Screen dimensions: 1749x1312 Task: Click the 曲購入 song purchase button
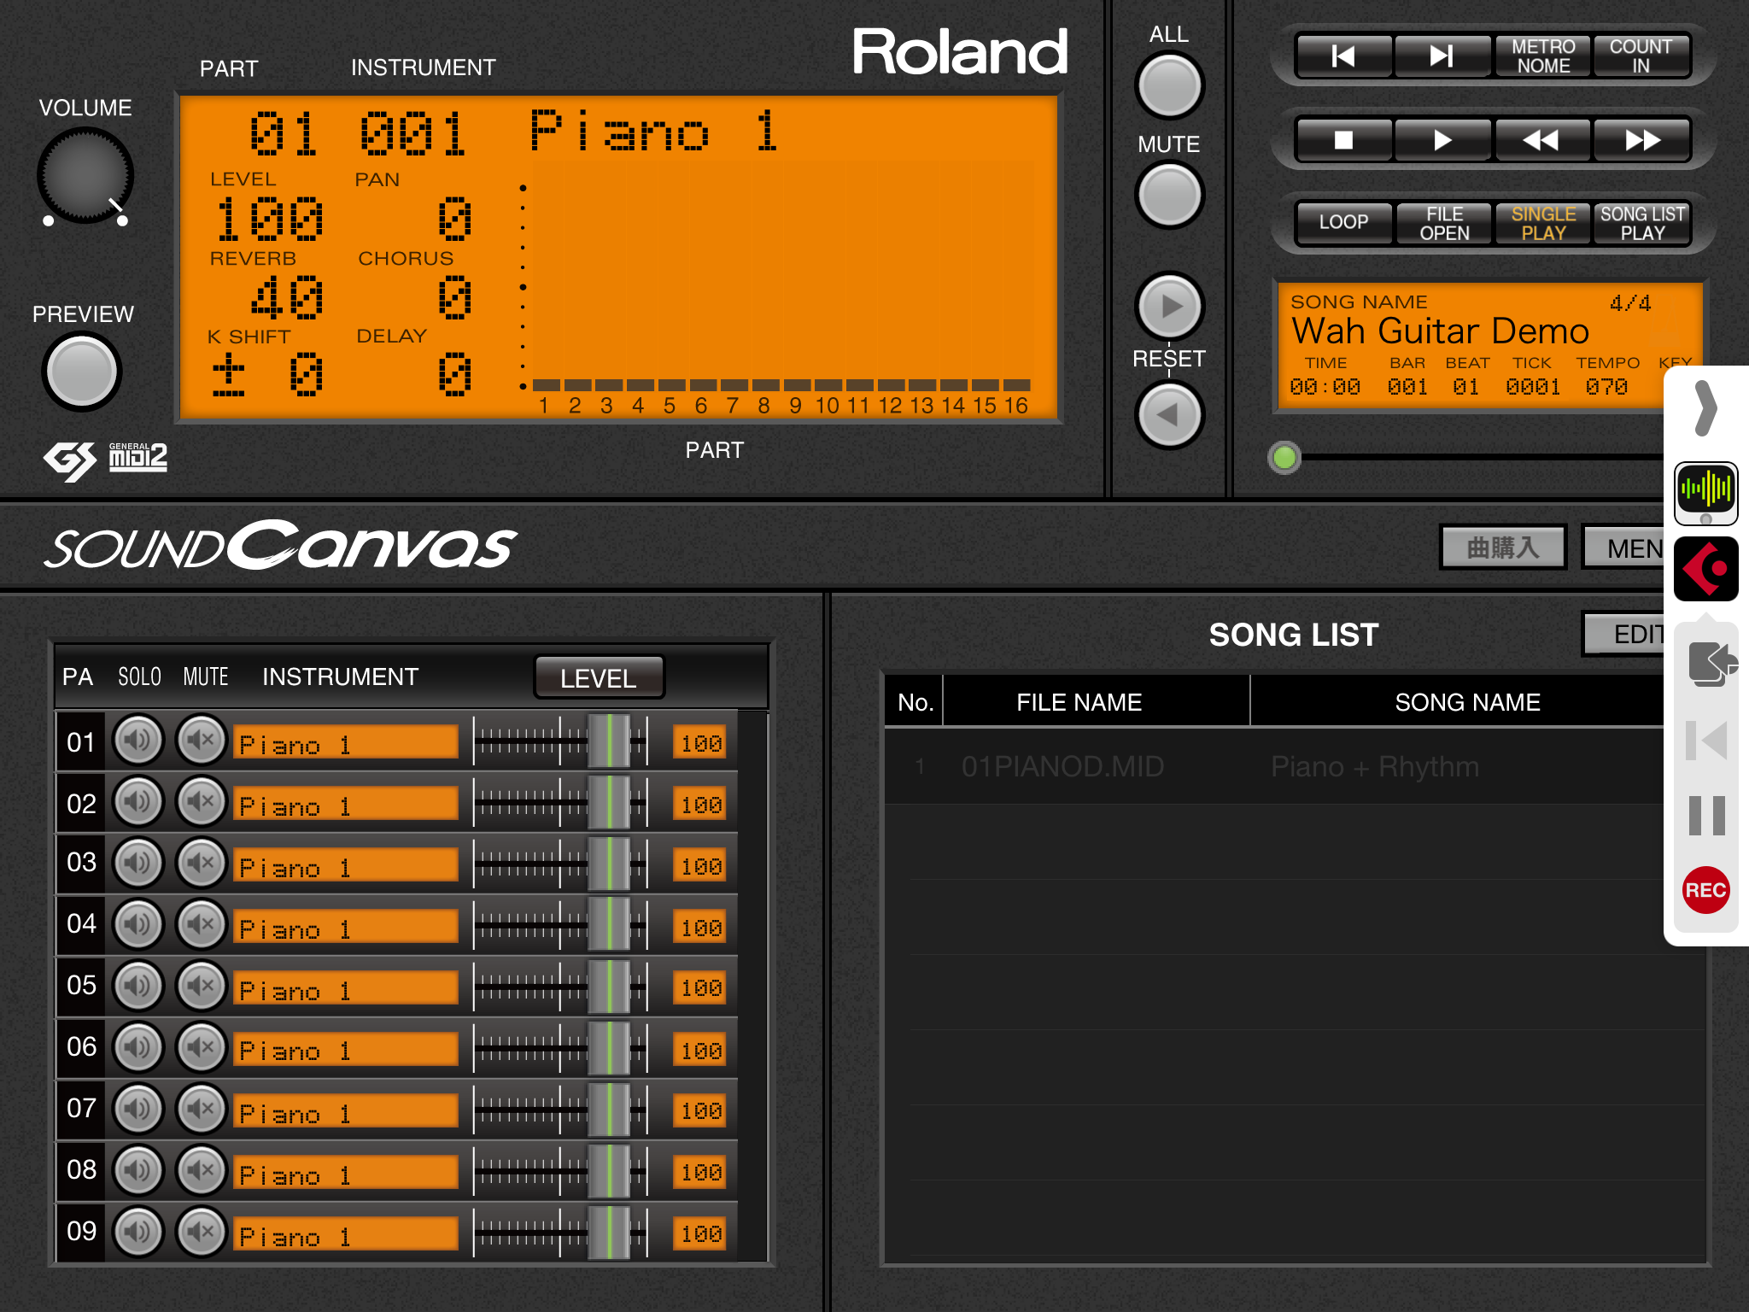(x=1503, y=548)
